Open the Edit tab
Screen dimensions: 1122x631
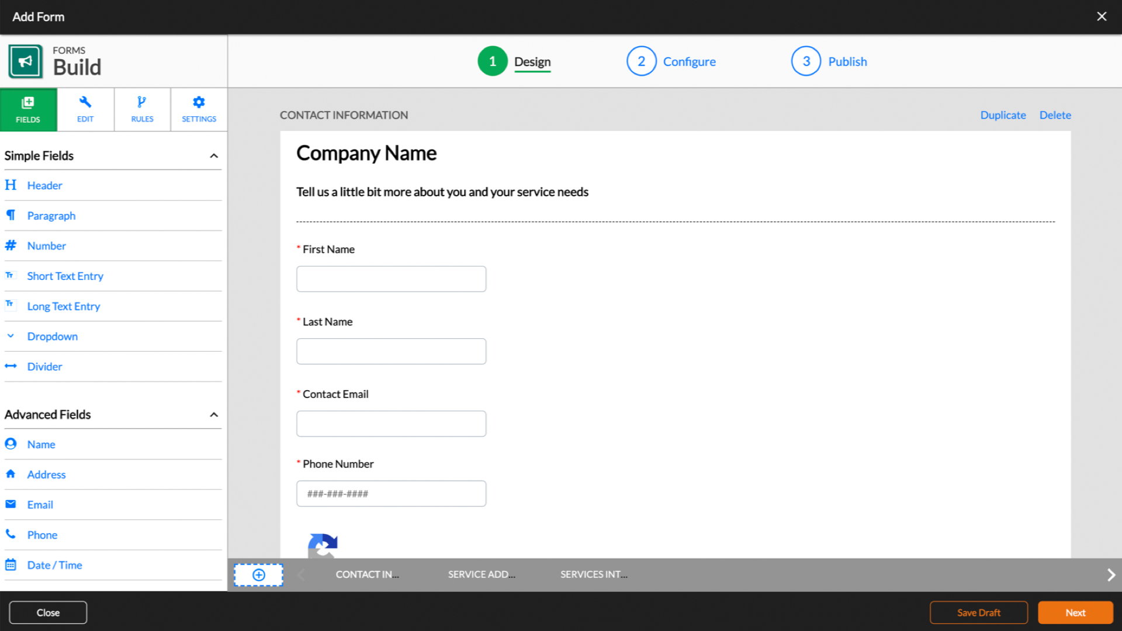[x=85, y=109]
